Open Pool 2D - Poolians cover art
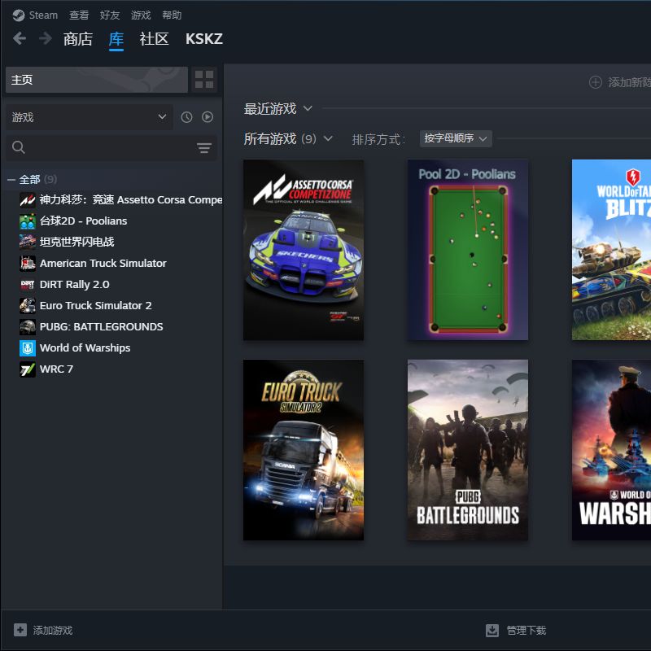651x651 pixels. tap(468, 250)
